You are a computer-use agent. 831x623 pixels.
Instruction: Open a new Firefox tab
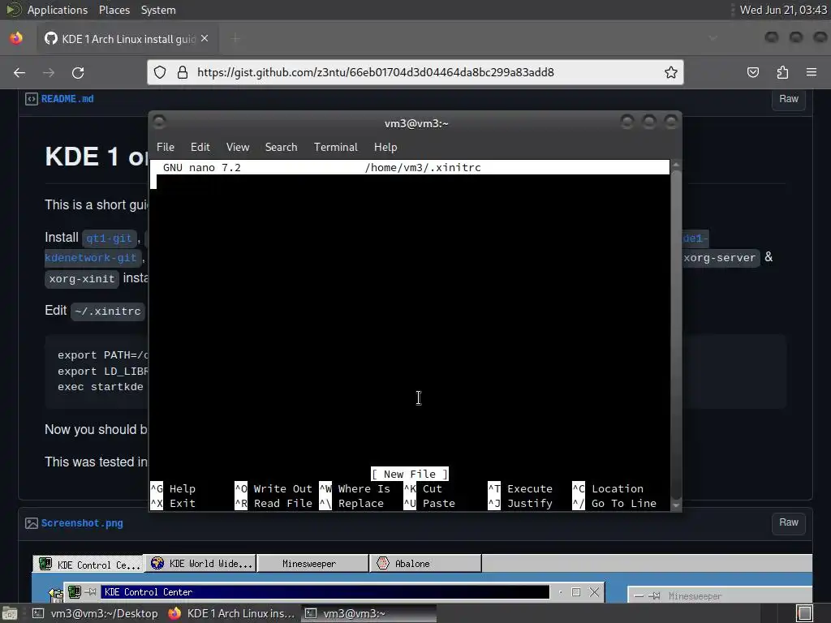pos(236,38)
